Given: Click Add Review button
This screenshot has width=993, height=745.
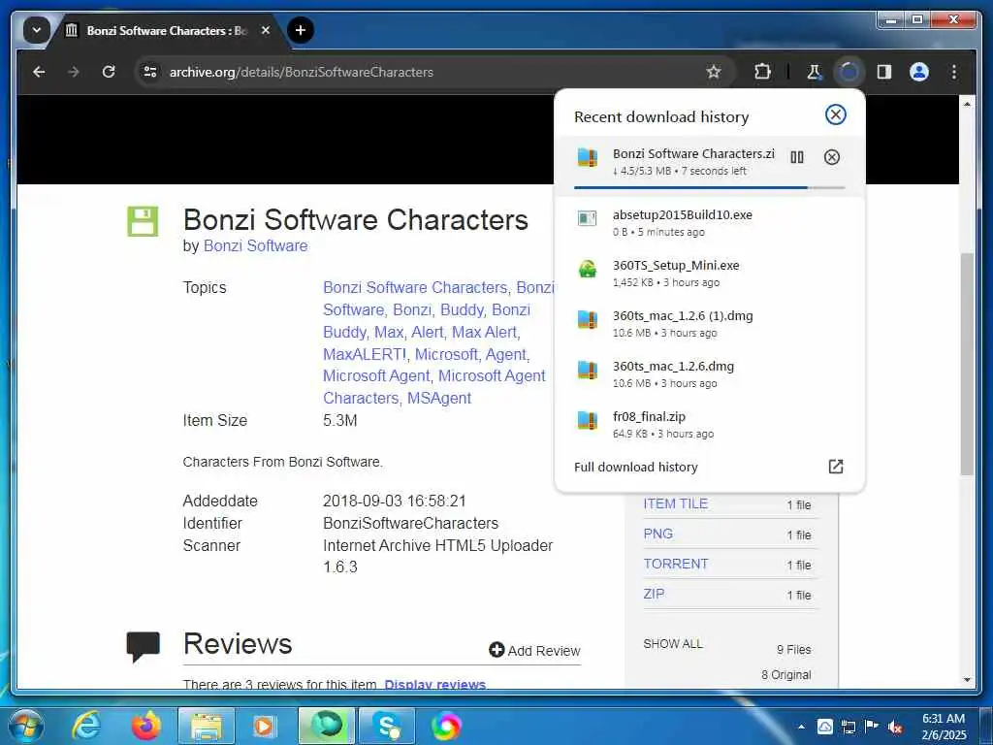Looking at the screenshot, I should pos(534,651).
